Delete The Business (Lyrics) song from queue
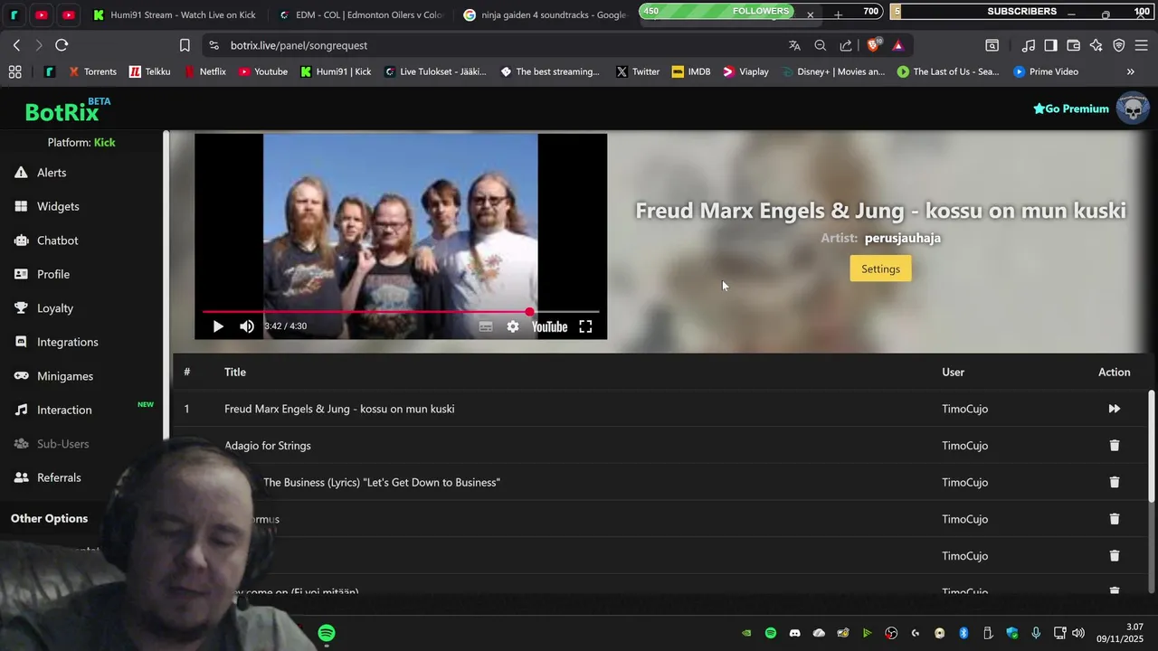This screenshot has height=651, width=1158. [x=1115, y=482]
